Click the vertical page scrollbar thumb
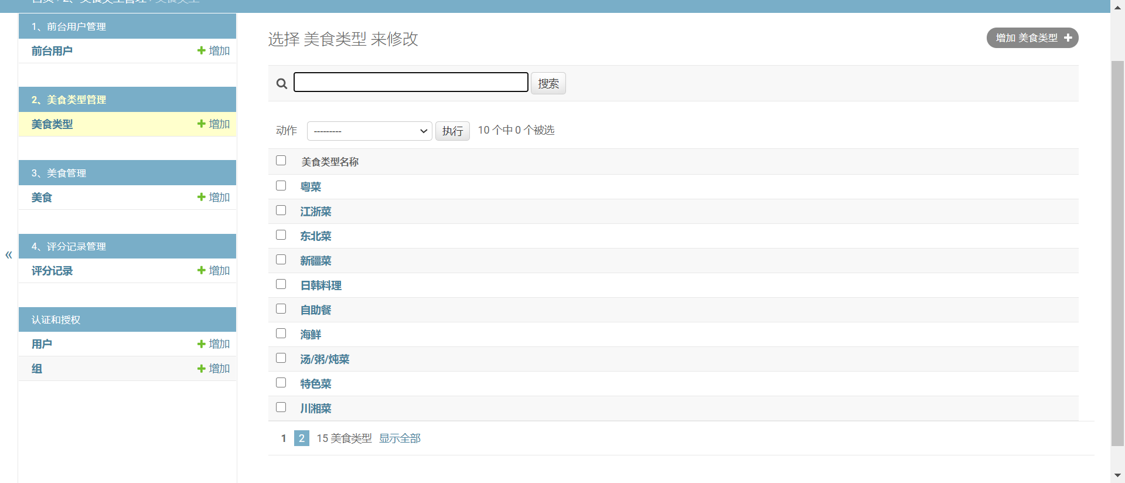Viewport: 1125px width, 483px height. pos(1117,253)
